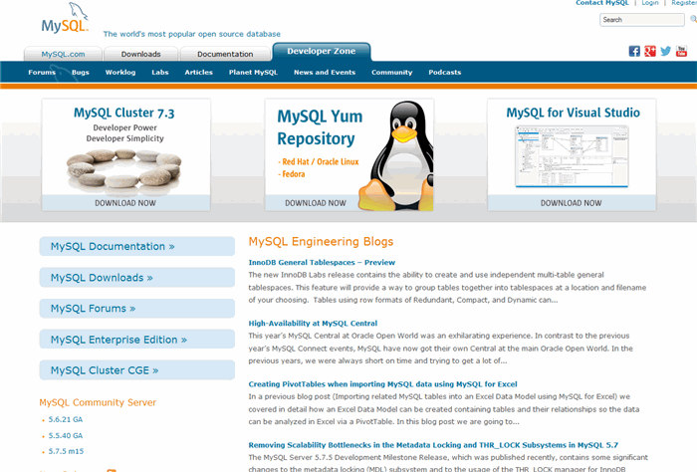Open the MySQL Forums sidebar button
Viewport: 697px width, 472px height.
pos(137,309)
